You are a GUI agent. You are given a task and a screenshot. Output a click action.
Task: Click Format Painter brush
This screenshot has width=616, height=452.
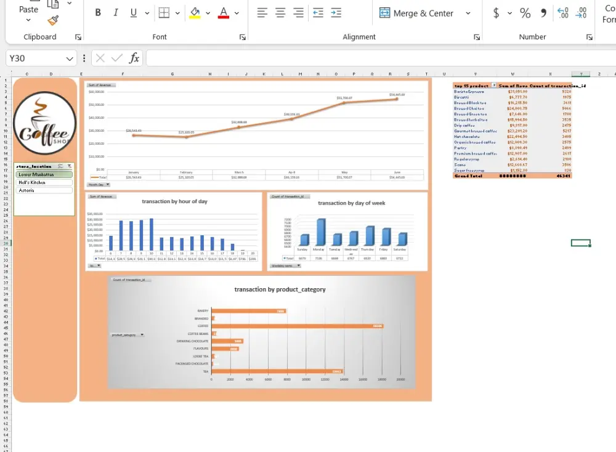point(53,20)
